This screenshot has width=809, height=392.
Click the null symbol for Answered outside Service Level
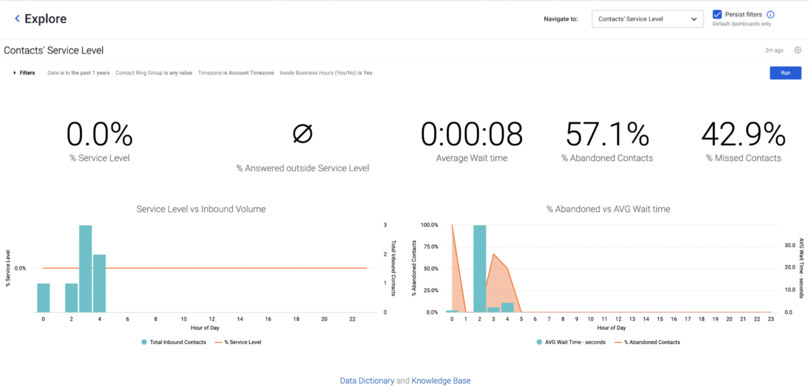click(x=303, y=134)
